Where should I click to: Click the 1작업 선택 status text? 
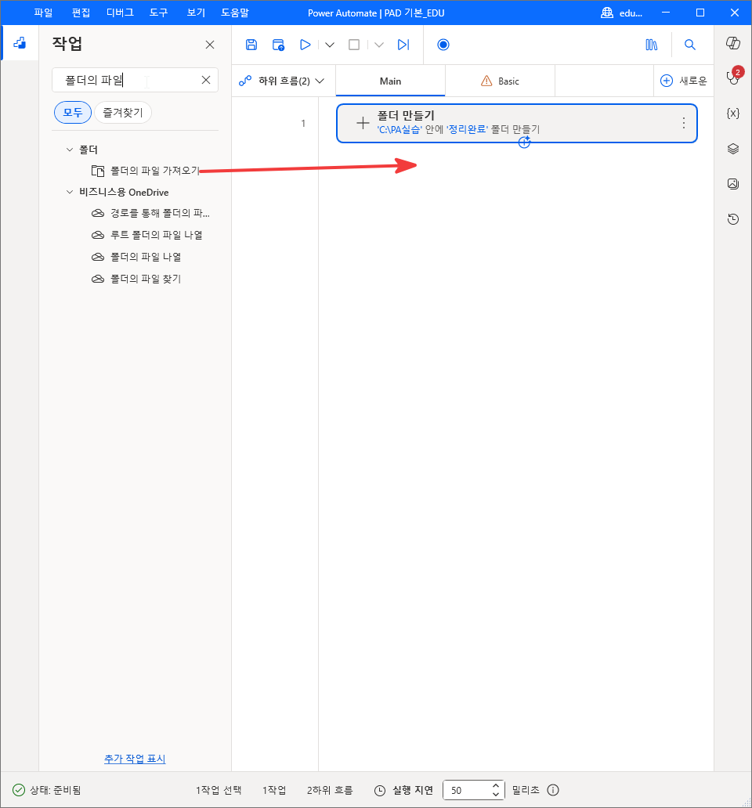pyautogui.click(x=219, y=790)
